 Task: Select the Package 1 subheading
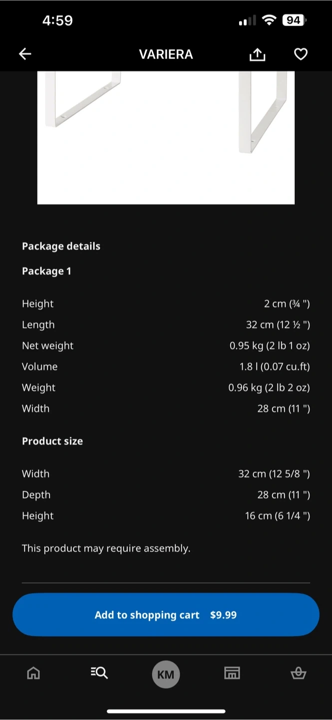tap(46, 271)
